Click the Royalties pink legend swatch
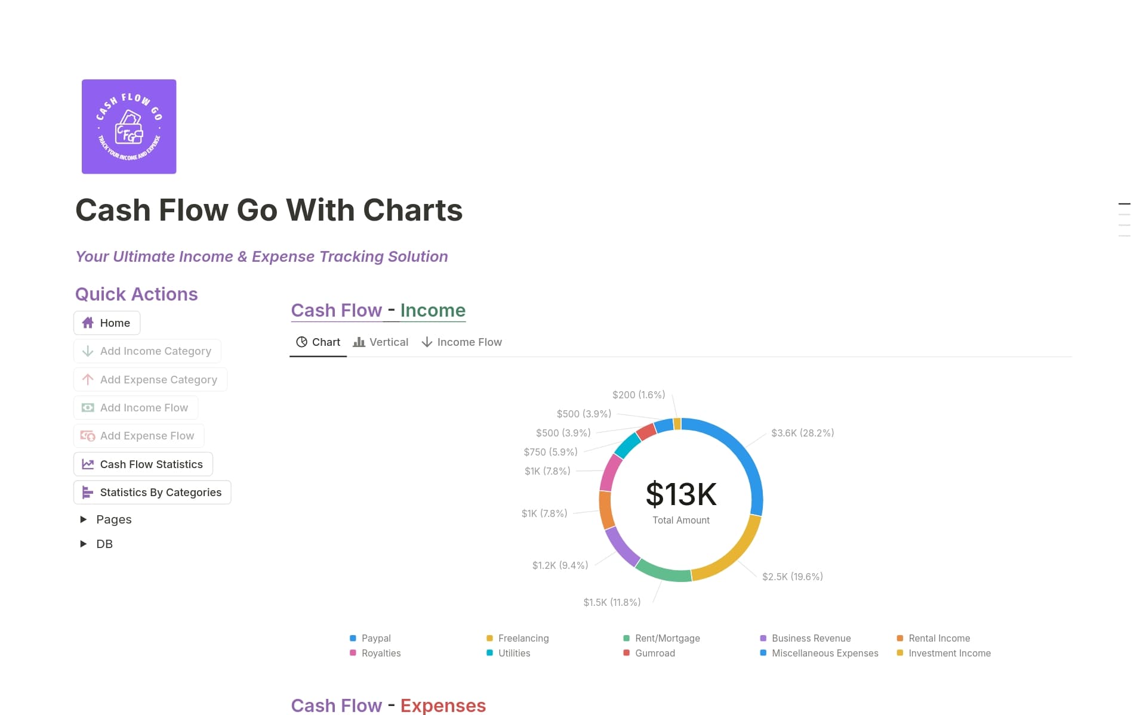Screen dimensions: 1146x715 [353, 653]
